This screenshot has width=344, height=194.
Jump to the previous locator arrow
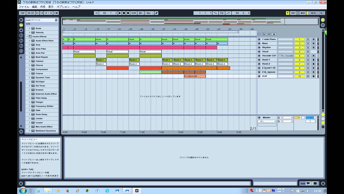259,34
